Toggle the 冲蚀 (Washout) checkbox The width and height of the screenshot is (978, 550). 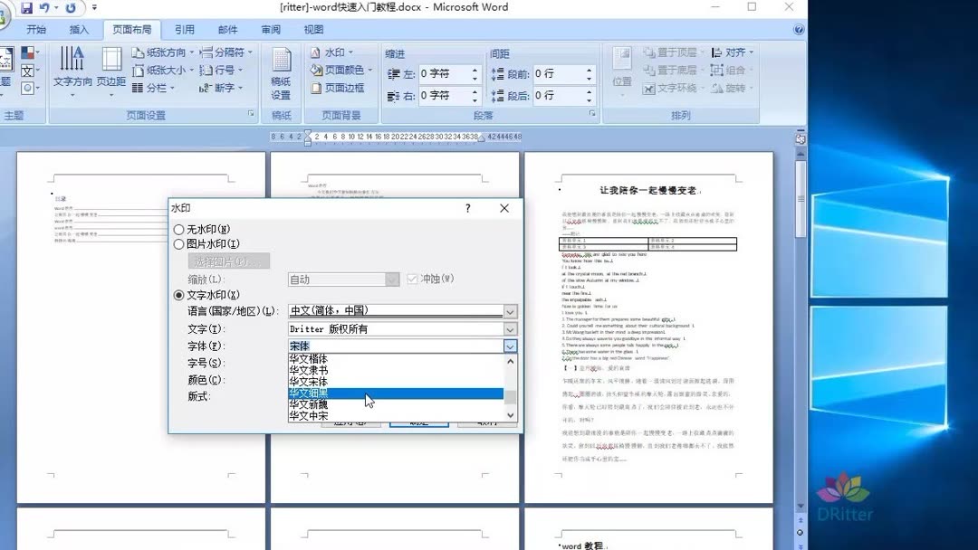coord(413,279)
